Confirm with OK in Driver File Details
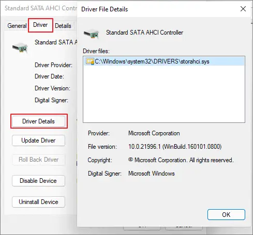The height and width of the screenshot is (235, 253). click(x=226, y=215)
